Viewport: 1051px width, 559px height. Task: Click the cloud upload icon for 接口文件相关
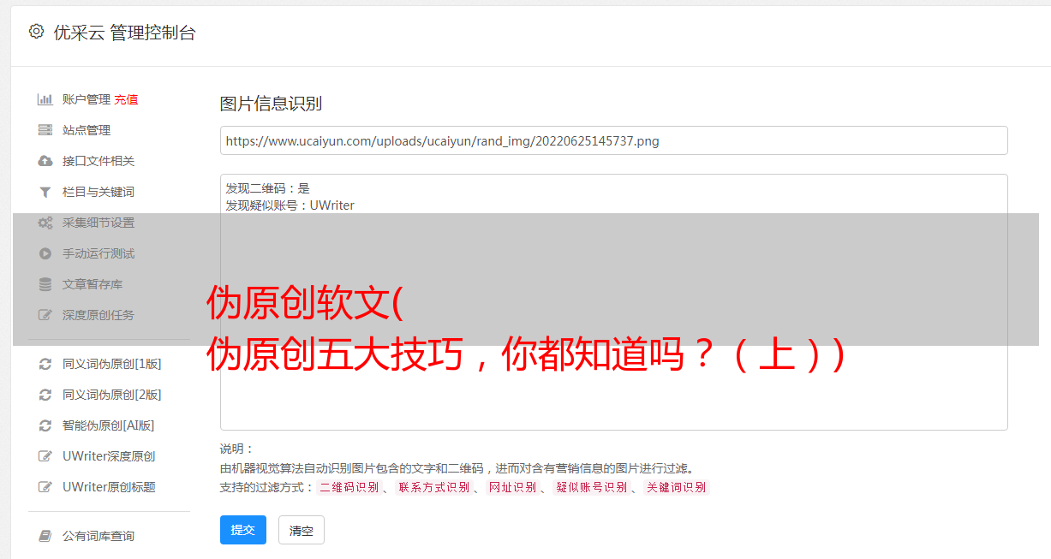[45, 161]
